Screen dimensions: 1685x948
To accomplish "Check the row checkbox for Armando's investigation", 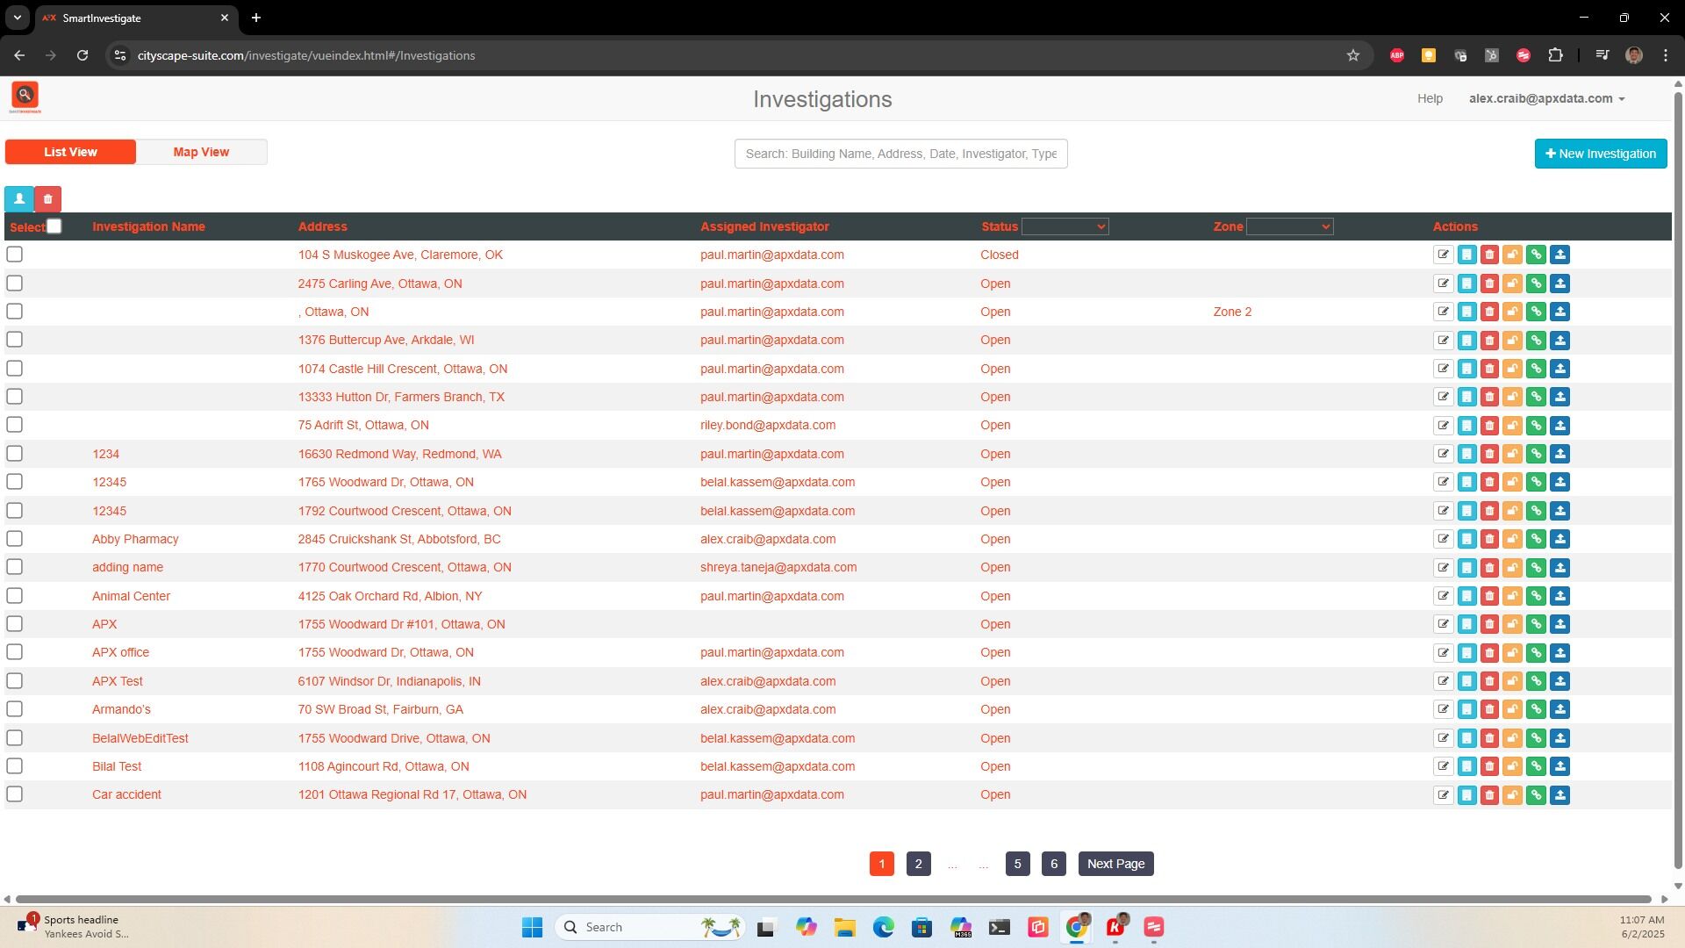I will click(15, 709).
